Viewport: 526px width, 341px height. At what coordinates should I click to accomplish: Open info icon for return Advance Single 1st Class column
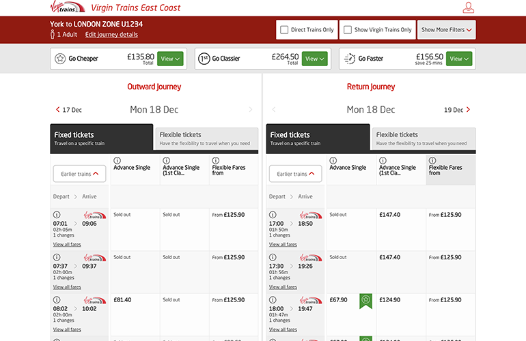[x=383, y=160]
